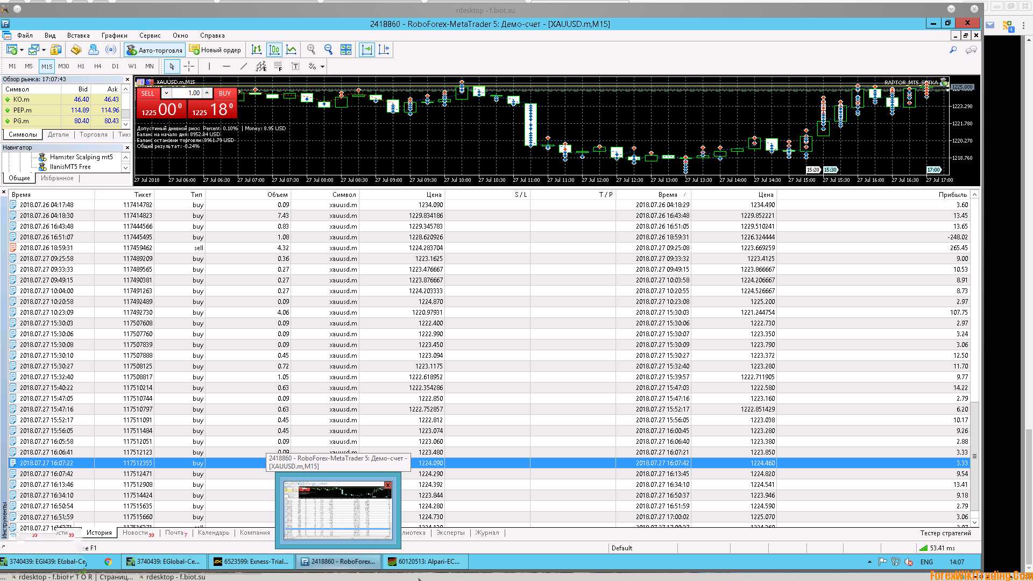Switch to Торговля tab in Market Watch
1033x581 pixels.
(94, 134)
